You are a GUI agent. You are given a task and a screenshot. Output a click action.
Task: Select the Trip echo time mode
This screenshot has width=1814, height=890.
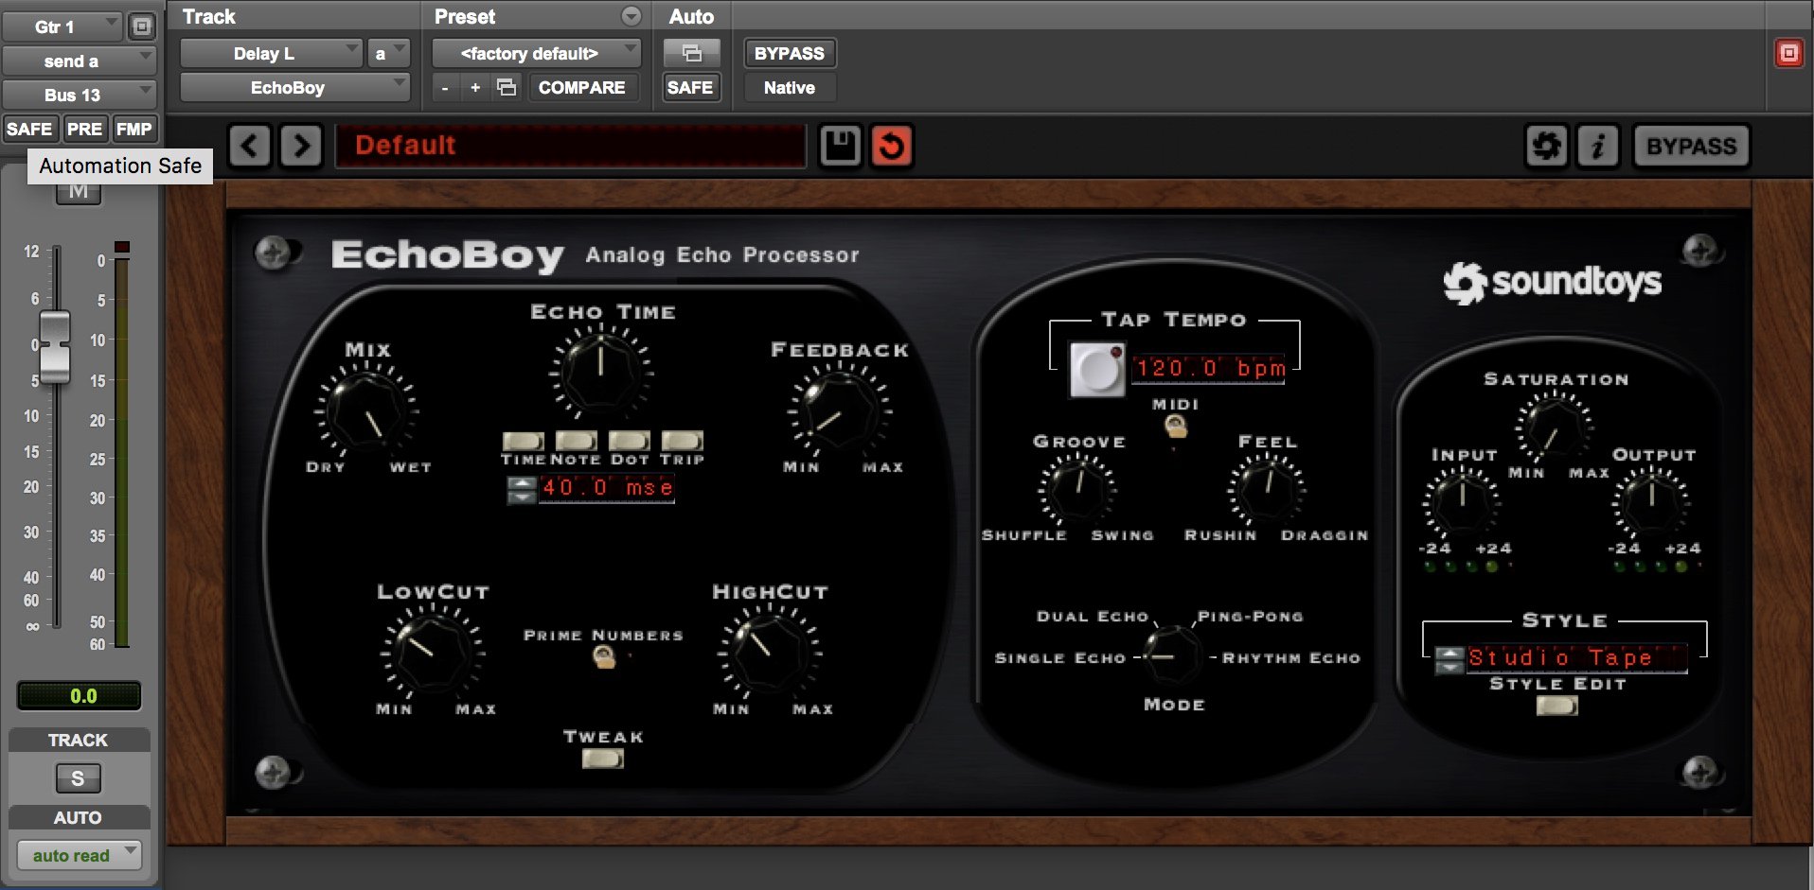682,441
